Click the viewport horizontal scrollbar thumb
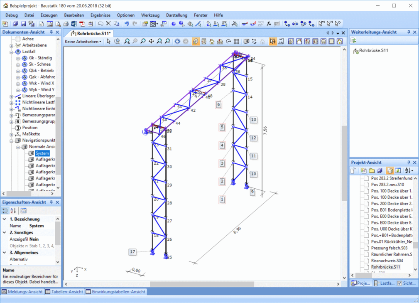Image resolution: width=419 pixels, height=303 pixels. click(202, 284)
